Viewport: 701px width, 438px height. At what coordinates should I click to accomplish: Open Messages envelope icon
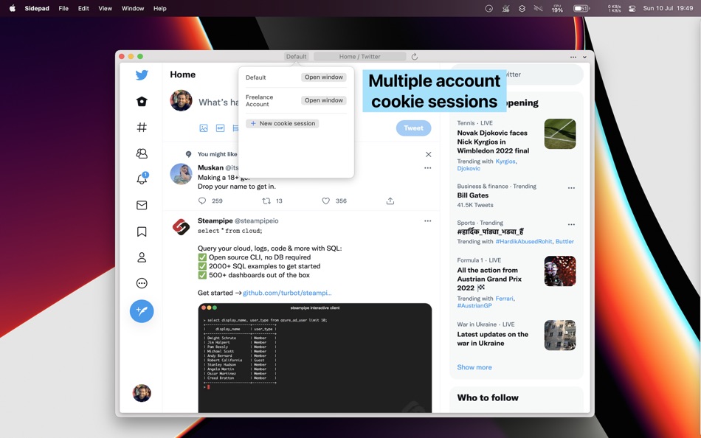point(142,205)
